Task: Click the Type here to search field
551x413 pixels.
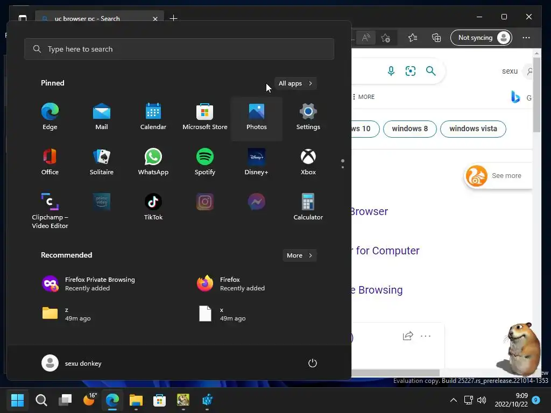Action: (179, 49)
